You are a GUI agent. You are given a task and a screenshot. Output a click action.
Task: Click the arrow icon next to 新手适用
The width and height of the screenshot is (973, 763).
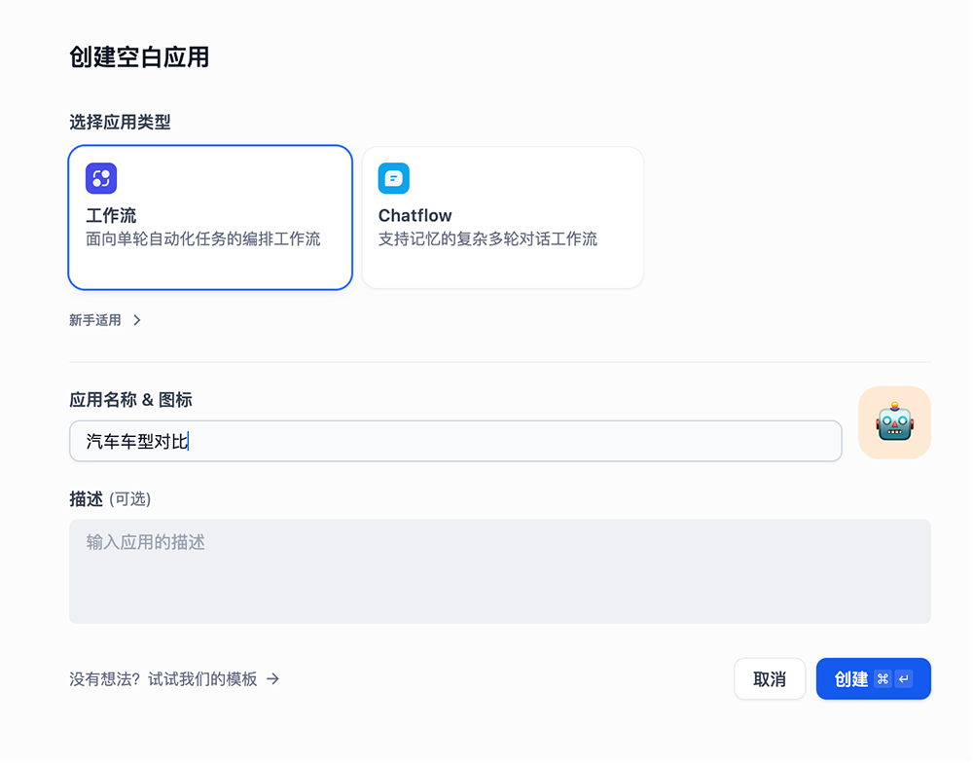[136, 319]
